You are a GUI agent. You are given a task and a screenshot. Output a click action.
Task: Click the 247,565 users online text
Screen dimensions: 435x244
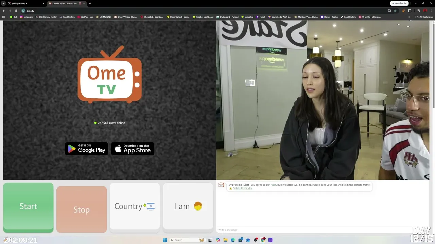pos(111,123)
